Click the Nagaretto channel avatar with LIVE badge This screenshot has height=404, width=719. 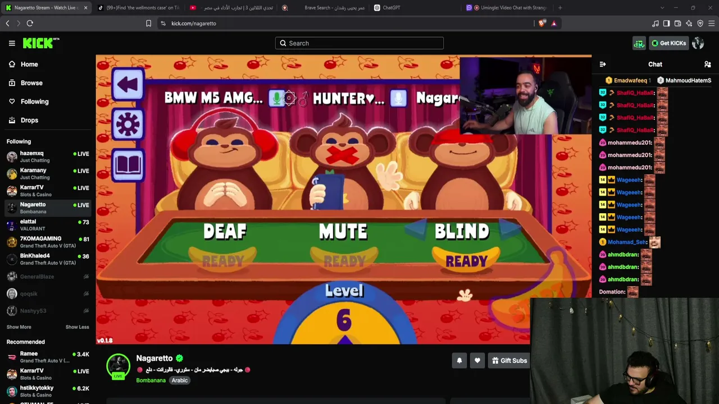click(x=118, y=366)
